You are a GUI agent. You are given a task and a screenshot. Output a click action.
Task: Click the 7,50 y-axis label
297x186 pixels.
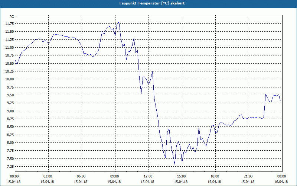[10, 159]
